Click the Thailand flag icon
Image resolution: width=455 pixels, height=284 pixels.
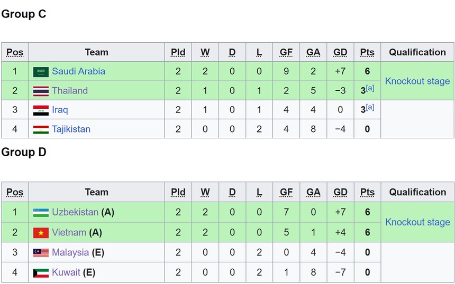[x=41, y=91]
